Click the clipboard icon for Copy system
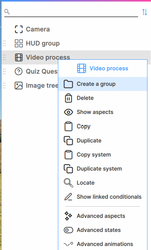The height and width of the screenshot is (250, 151). click(x=68, y=155)
